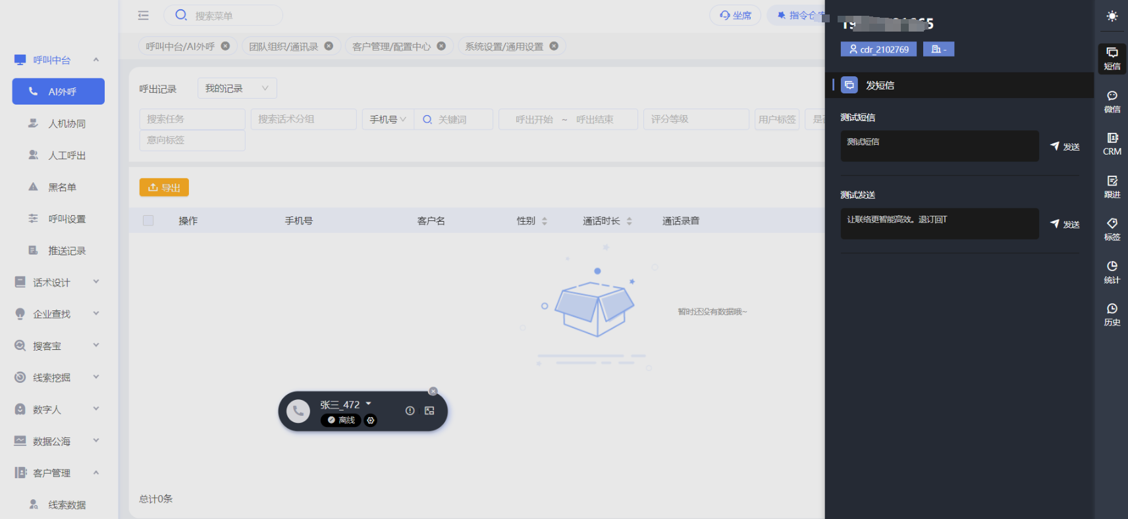1128x519 pixels.
Task: Open the CRM panel icon
Action: 1112,143
